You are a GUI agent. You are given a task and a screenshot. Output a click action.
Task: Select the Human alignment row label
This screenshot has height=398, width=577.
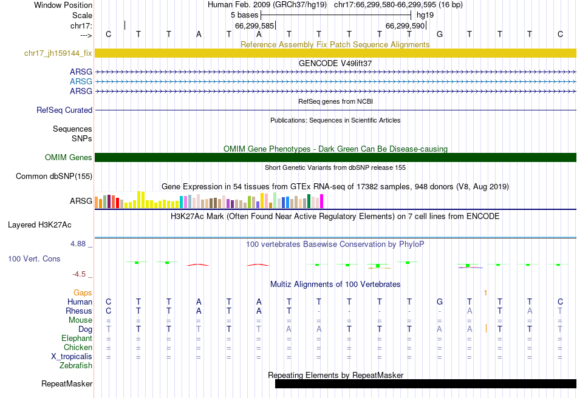(80, 302)
